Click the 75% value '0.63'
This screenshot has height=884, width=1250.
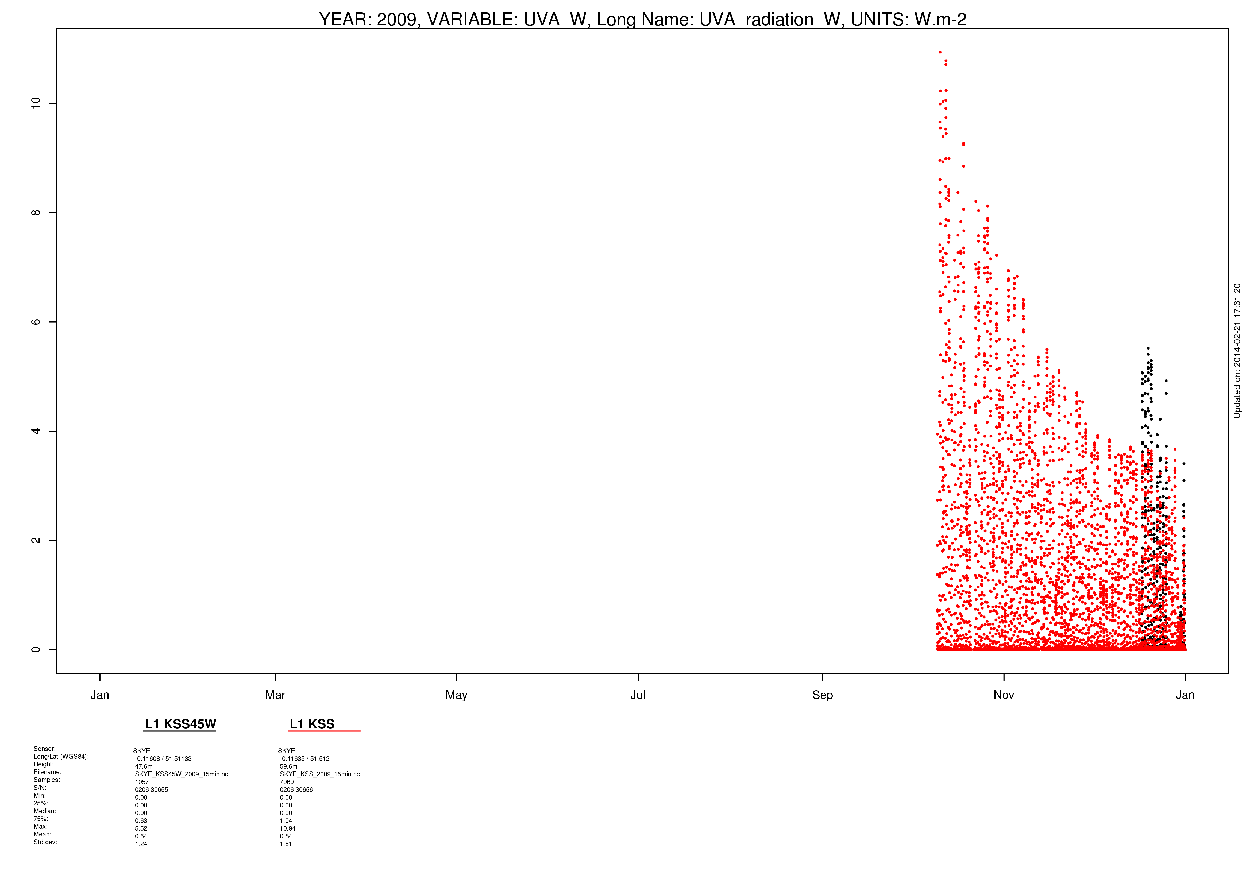click(141, 821)
